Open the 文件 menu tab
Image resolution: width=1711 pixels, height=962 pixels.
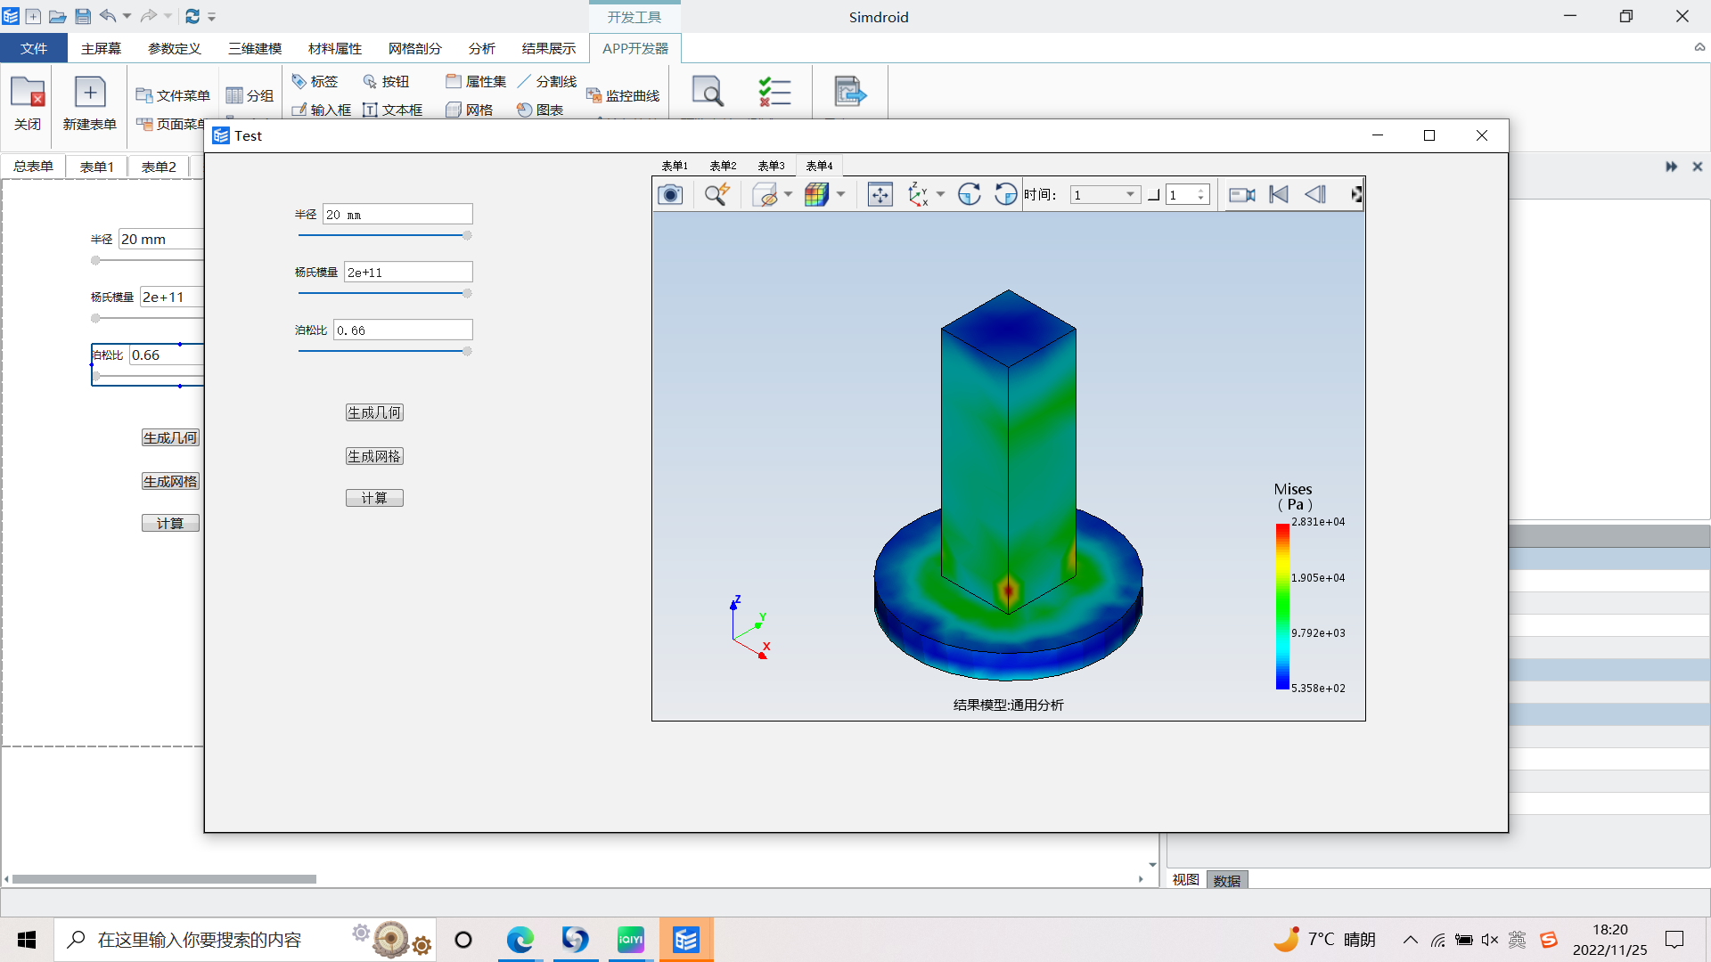coord(34,48)
